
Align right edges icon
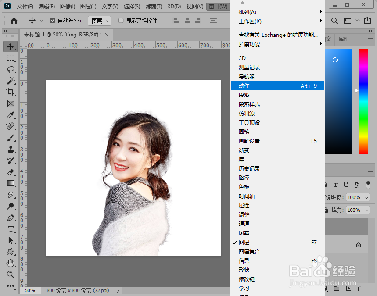point(198,21)
